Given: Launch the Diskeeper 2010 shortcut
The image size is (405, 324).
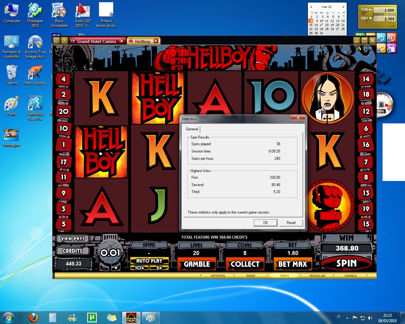Looking at the screenshot, I should pyautogui.click(x=35, y=15).
